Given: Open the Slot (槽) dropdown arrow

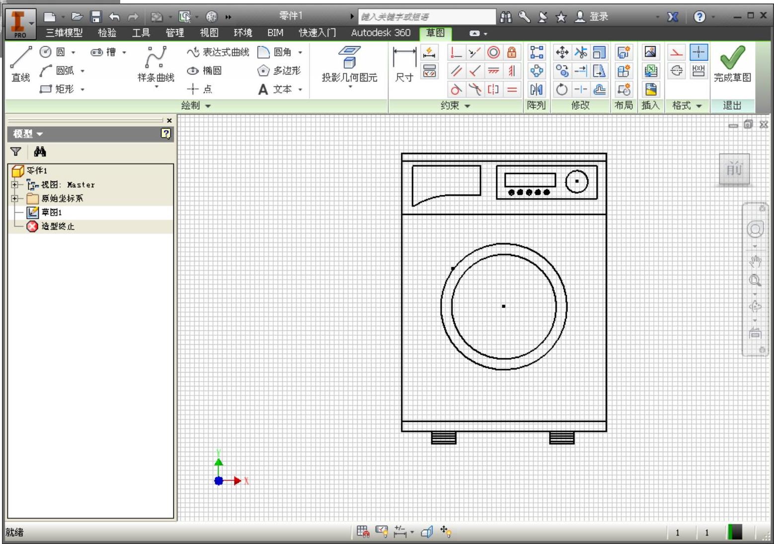Looking at the screenshot, I should click(124, 52).
